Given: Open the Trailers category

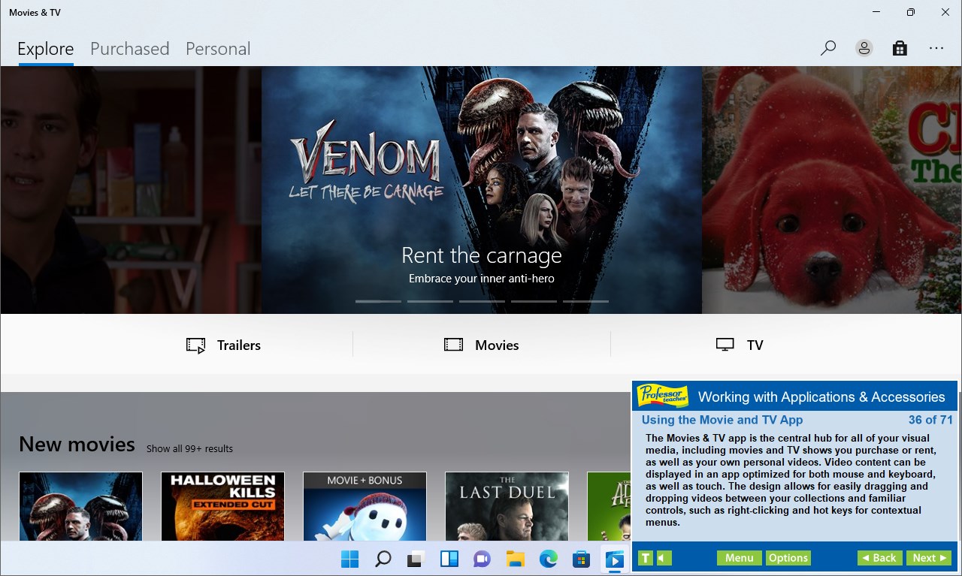Looking at the screenshot, I should (x=223, y=345).
